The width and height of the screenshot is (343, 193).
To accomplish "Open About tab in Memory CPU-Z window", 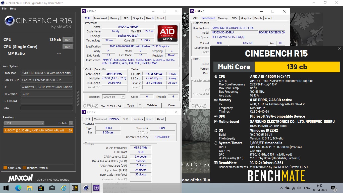I will tap(160, 119).
